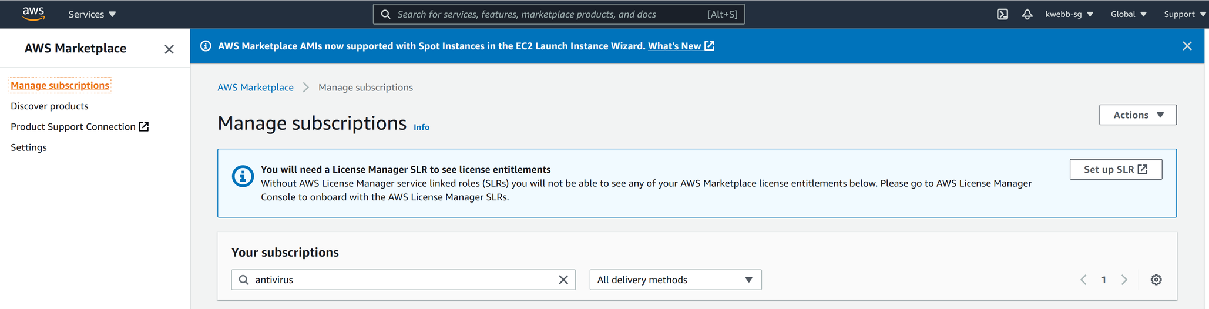1209x309 pixels.
Task: Open the kwebb-sg account menu
Action: point(1069,14)
